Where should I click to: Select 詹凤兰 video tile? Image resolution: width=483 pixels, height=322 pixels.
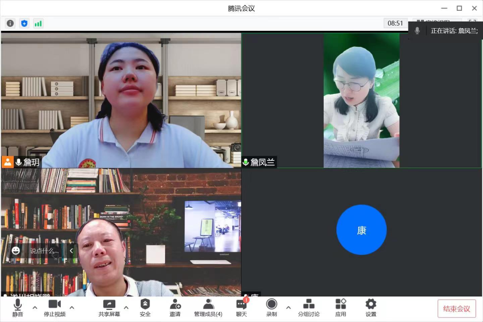pos(362,101)
